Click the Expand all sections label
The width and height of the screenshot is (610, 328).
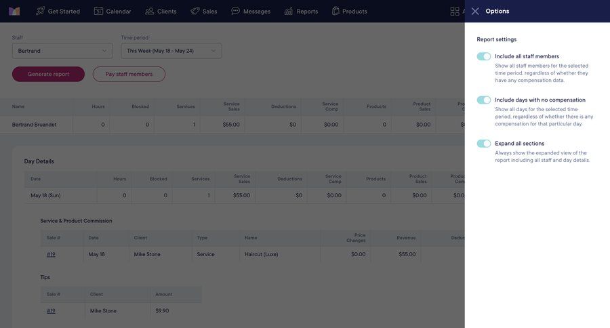(519, 144)
